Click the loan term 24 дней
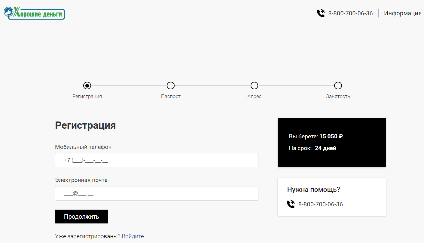The image size is (424, 243). (x=325, y=148)
